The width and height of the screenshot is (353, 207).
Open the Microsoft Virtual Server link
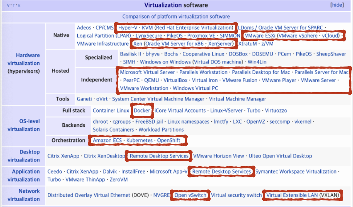coord(148,72)
